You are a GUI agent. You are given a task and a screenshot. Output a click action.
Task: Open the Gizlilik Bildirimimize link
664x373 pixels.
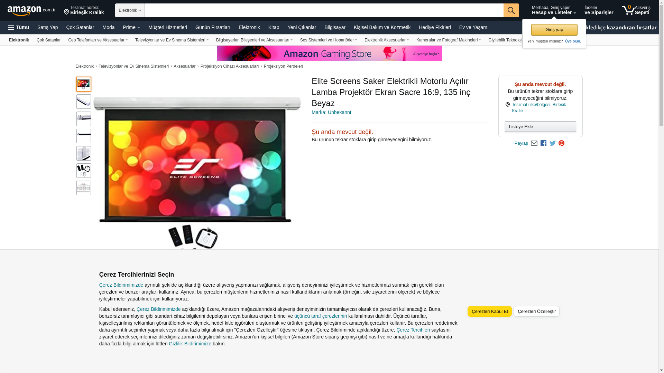pos(190,344)
